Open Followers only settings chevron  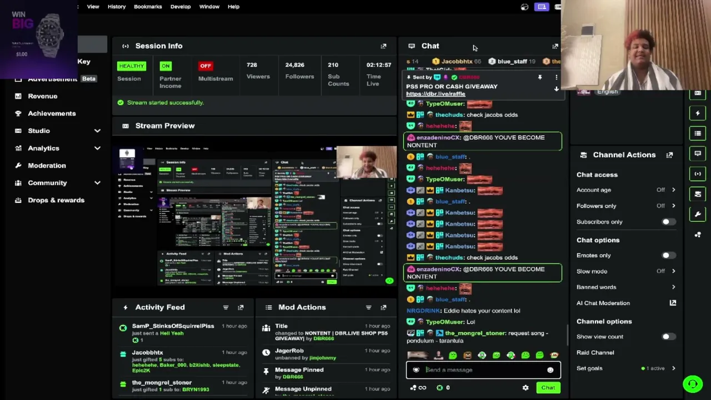[x=673, y=206]
